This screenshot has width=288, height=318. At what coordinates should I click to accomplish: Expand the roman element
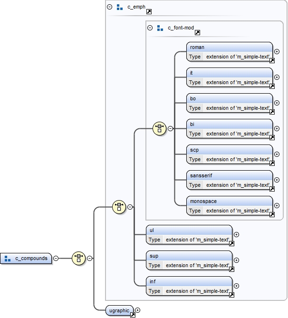coord(277,51)
